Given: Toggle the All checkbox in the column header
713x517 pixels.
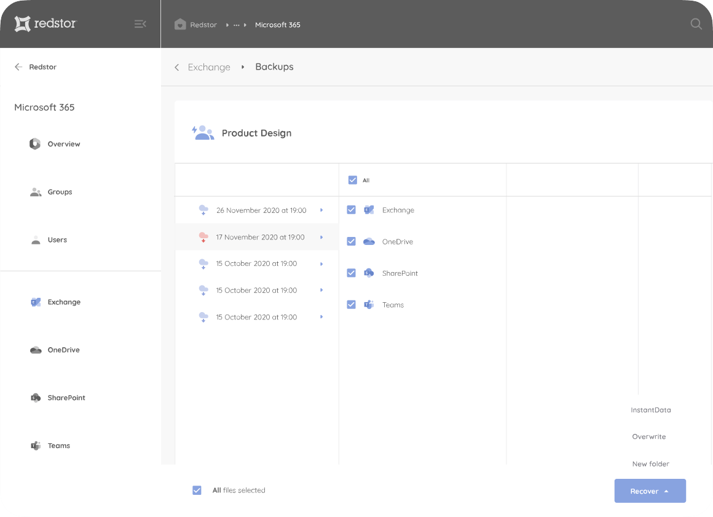Looking at the screenshot, I should tap(352, 180).
